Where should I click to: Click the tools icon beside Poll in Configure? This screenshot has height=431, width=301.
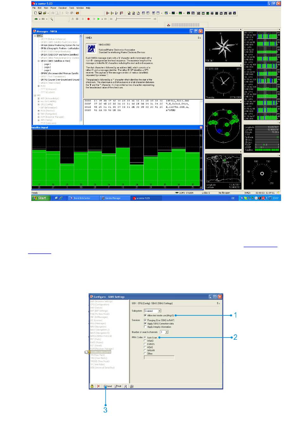point(125,386)
